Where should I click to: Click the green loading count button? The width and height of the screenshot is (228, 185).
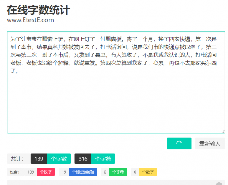[x=179, y=143]
